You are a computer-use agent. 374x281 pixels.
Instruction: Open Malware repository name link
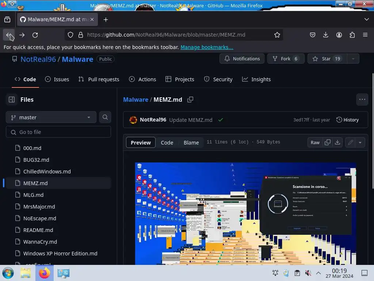coord(77,59)
